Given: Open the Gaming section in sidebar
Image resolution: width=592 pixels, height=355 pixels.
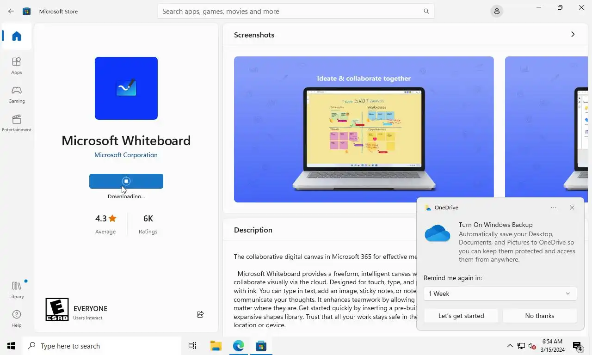Looking at the screenshot, I should (x=17, y=94).
